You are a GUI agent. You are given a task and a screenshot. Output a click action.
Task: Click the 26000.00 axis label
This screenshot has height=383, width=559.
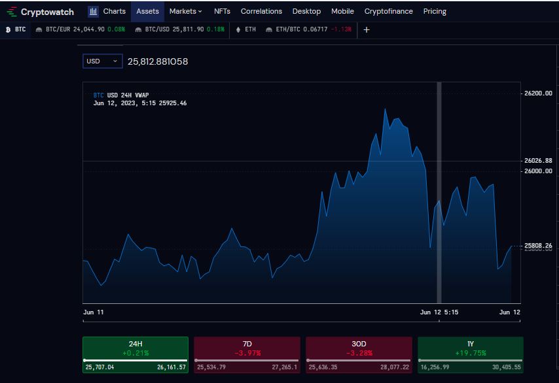pos(538,171)
